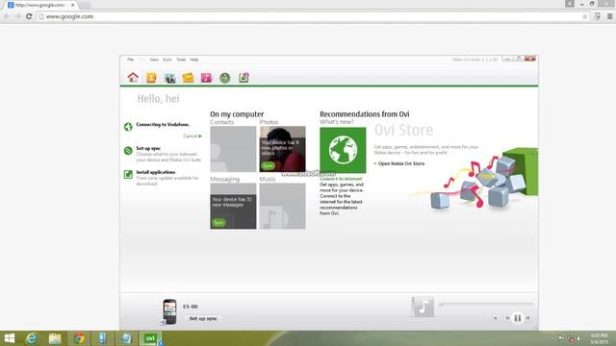Image resolution: width=616 pixels, height=346 pixels.
Task: Click the green globe Connect to internet tile
Action: click(x=343, y=150)
